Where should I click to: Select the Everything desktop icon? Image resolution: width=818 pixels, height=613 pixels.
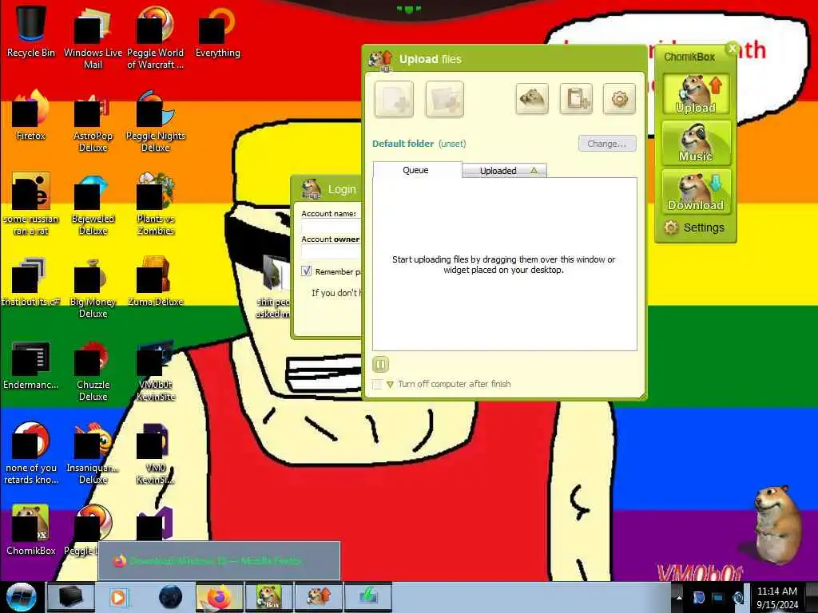(217, 31)
